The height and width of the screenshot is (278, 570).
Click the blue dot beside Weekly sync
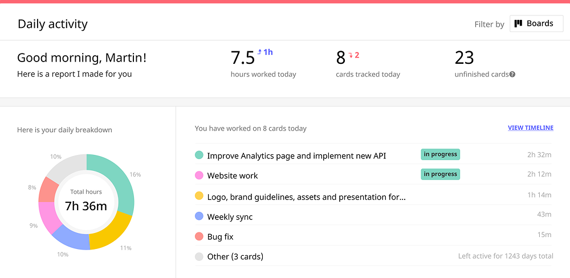click(199, 216)
